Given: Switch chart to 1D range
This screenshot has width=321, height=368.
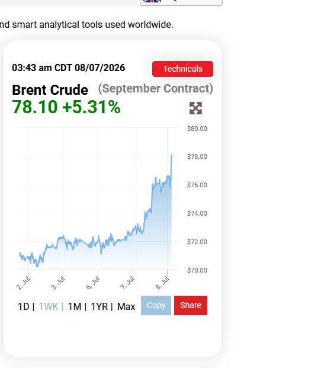Looking at the screenshot, I should tap(24, 306).
